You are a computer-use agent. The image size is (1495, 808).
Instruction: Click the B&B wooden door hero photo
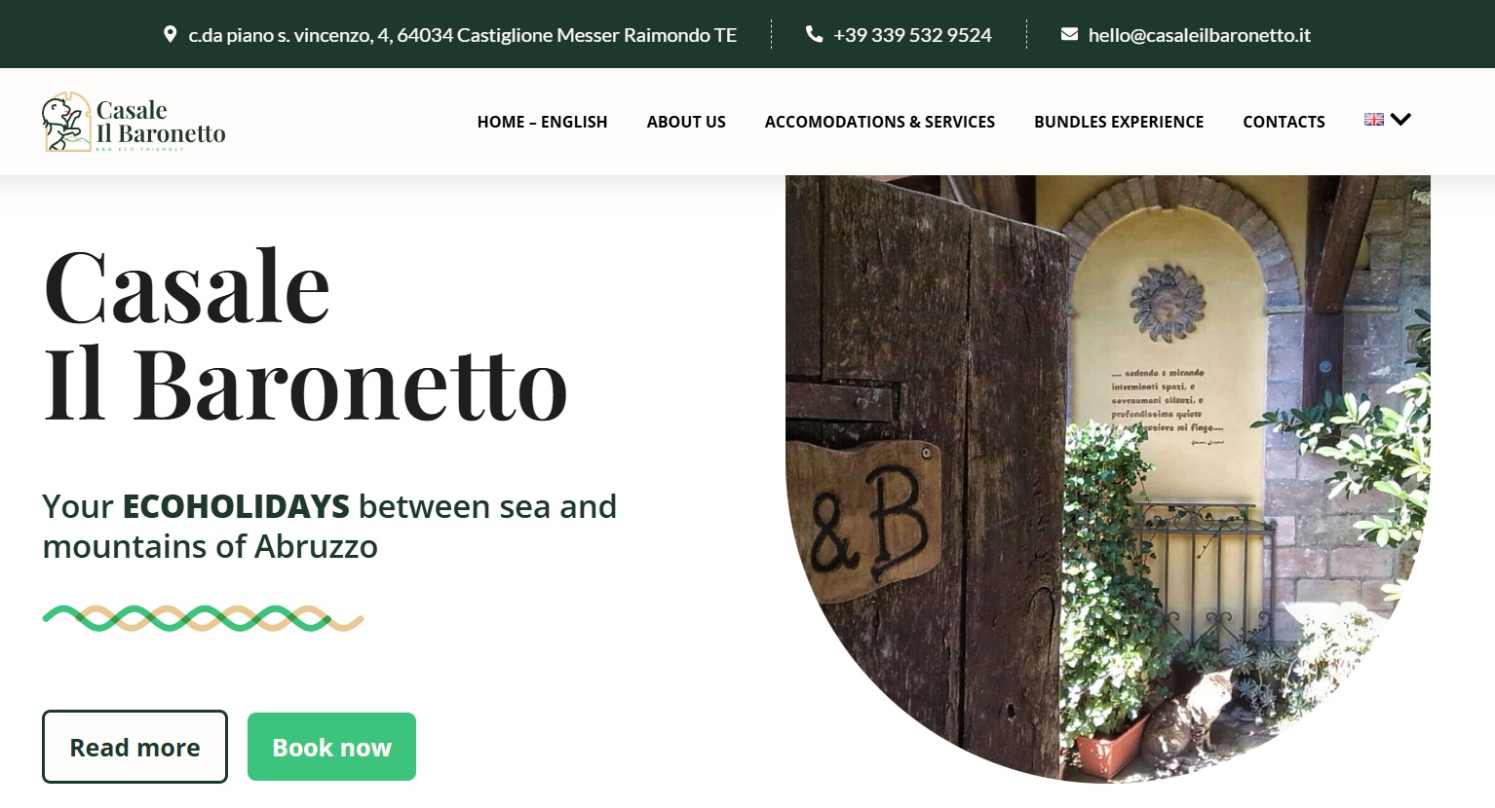pyautogui.click(x=1108, y=479)
